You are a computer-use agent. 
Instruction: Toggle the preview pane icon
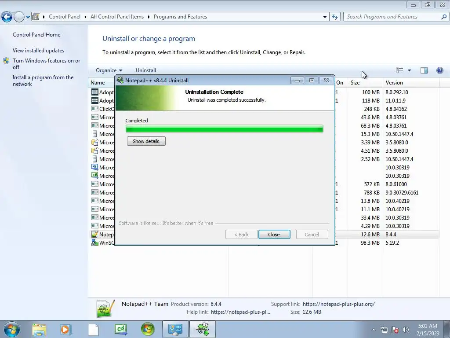424,70
